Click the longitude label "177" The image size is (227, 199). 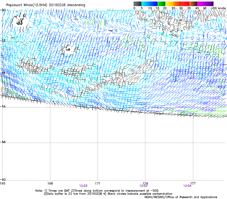click(x=193, y=183)
